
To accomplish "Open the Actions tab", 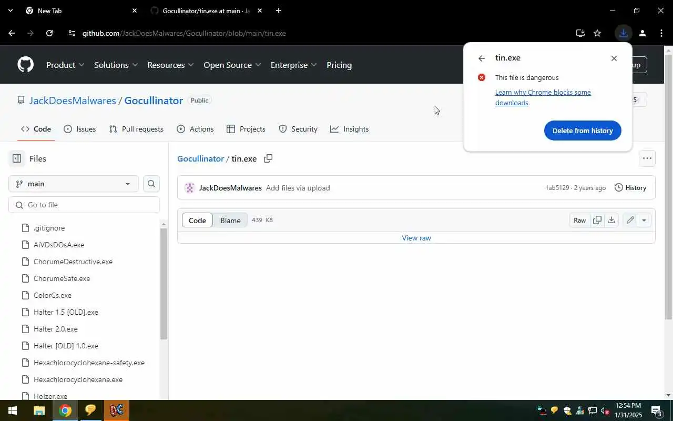I will [195, 129].
